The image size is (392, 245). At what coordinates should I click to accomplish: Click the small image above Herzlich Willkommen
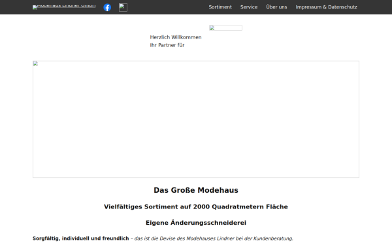click(226, 27)
